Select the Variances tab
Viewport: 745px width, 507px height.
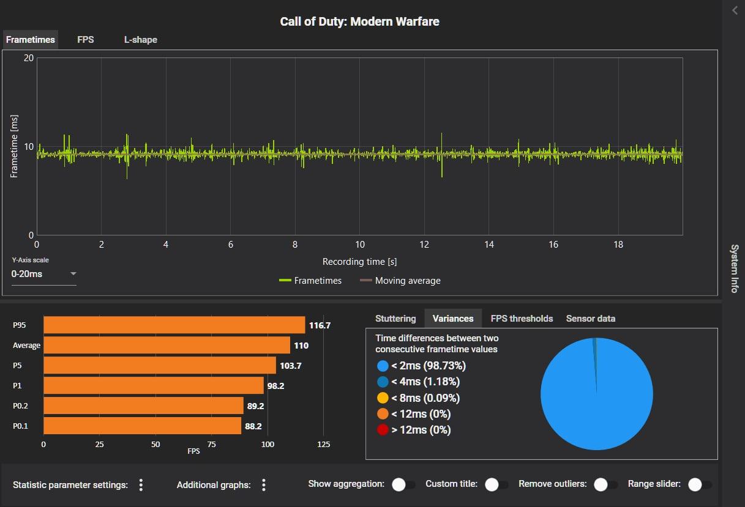pos(453,319)
